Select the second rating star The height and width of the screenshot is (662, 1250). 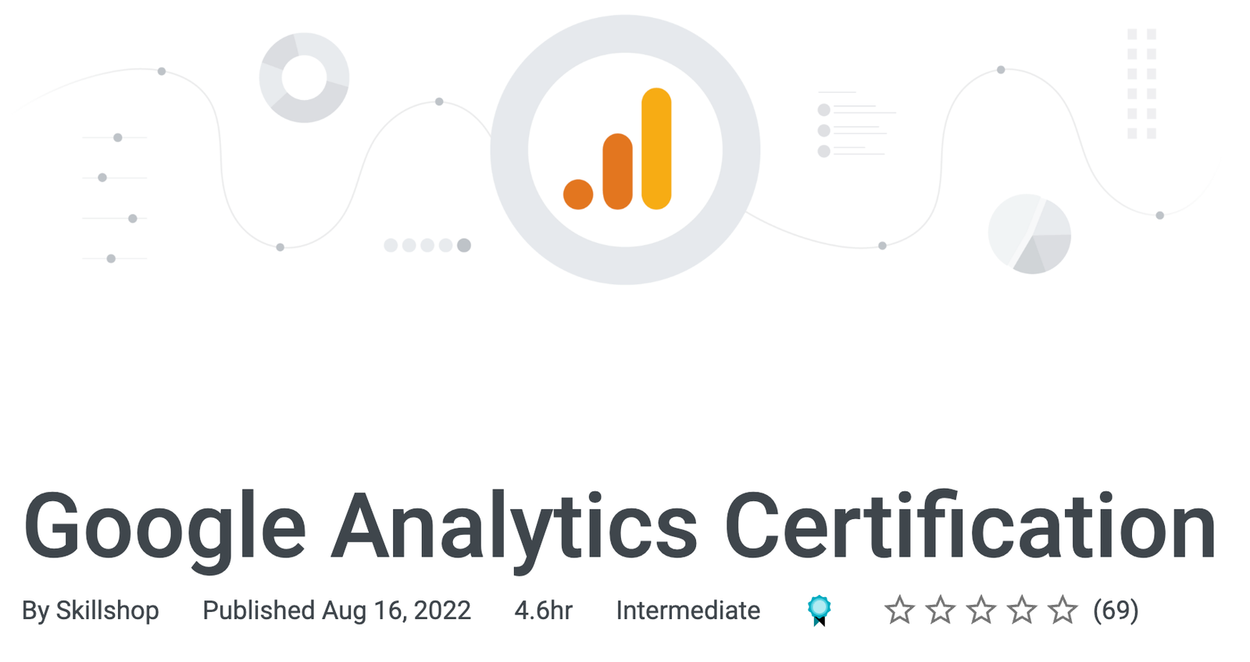(940, 610)
